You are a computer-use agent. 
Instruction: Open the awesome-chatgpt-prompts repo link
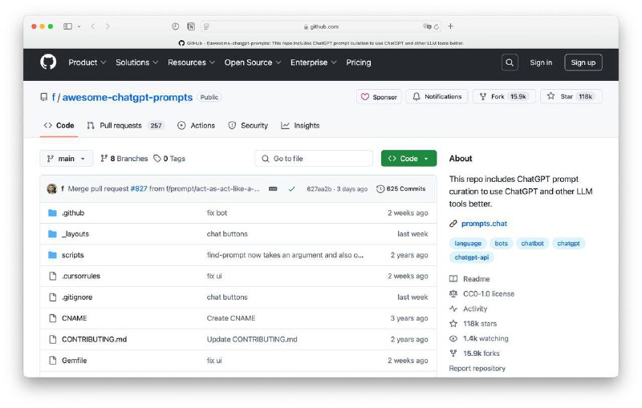coord(128,97)
